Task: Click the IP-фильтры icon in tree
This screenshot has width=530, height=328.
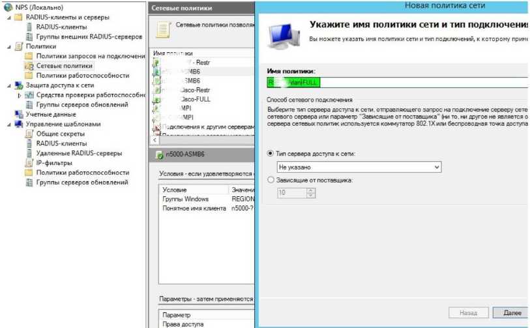Action: [29, 163]
